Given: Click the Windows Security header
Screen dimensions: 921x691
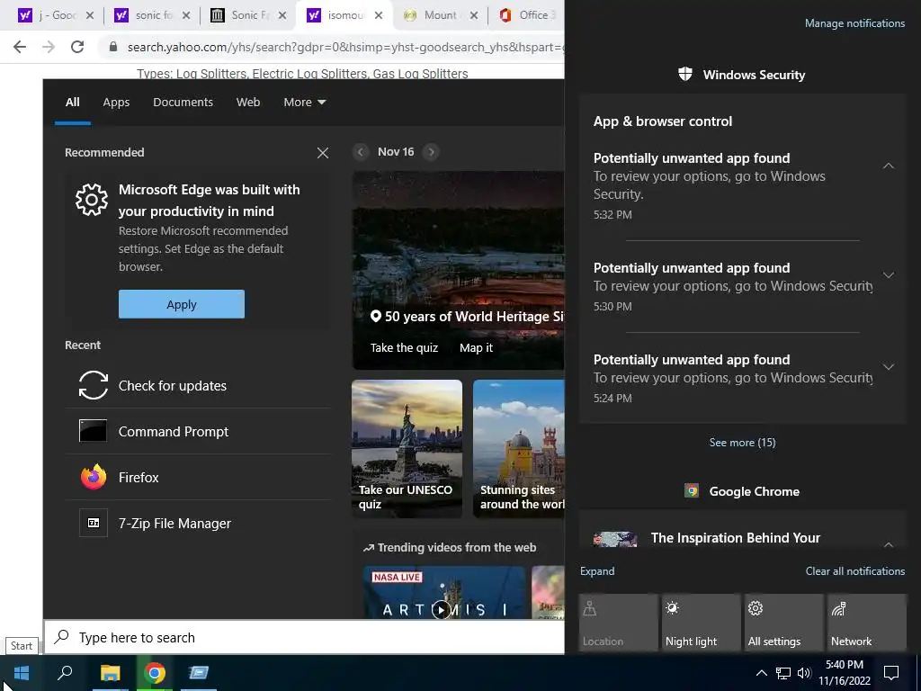Looking at the screenshot, I should click(742, 75).
